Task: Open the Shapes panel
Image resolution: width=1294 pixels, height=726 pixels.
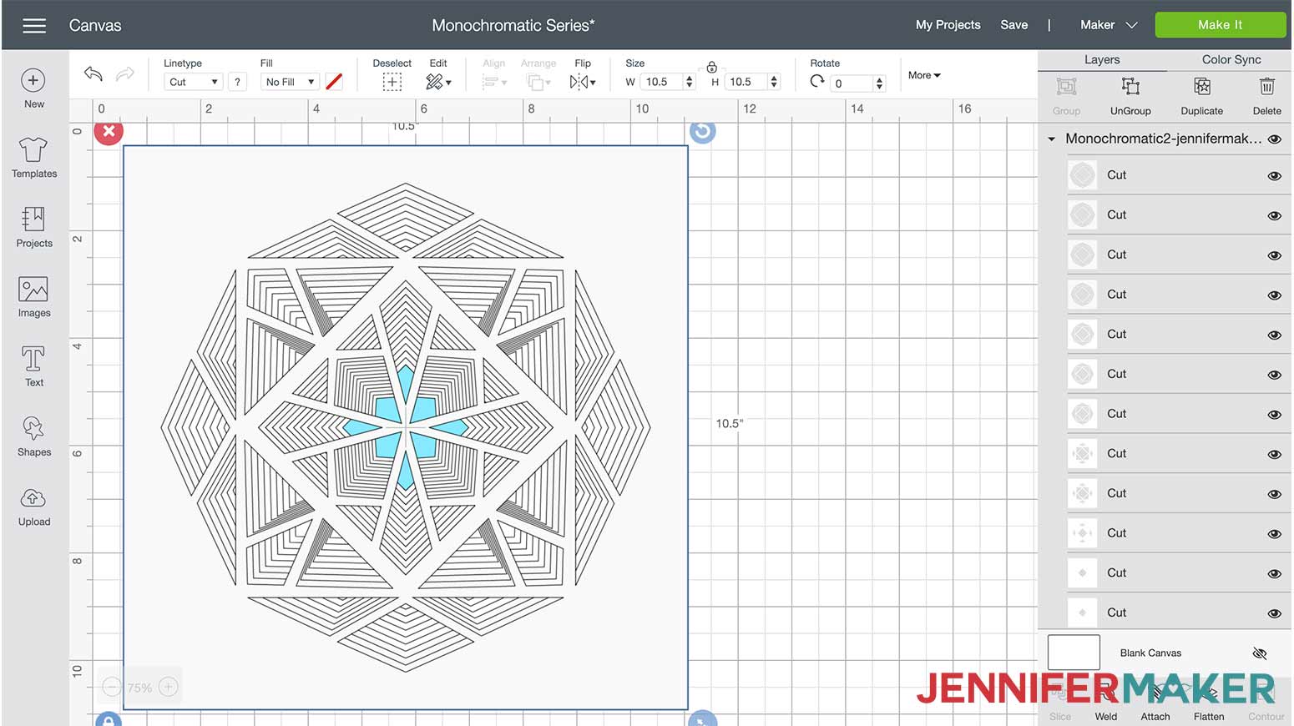Action: 34,436
